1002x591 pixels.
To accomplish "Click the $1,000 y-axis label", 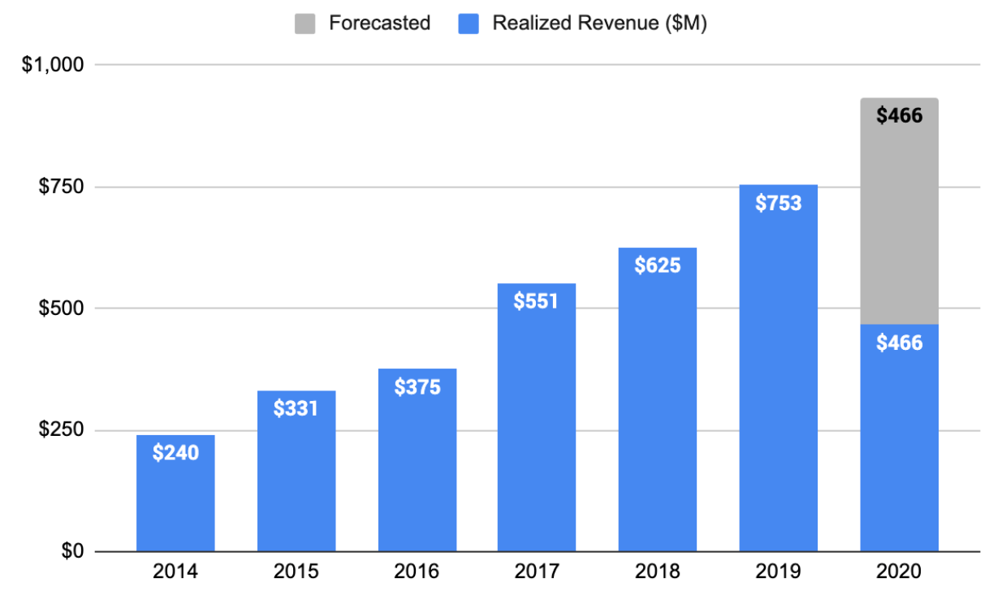I will tap(53, 64).
